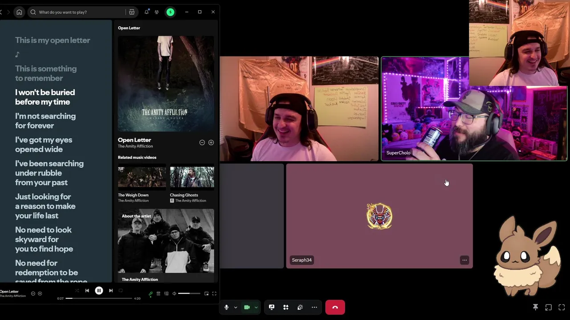This screenshot has height=320, width=570.
Task: Toggle shuffle in Spotify player
Action: coord(77,291)
